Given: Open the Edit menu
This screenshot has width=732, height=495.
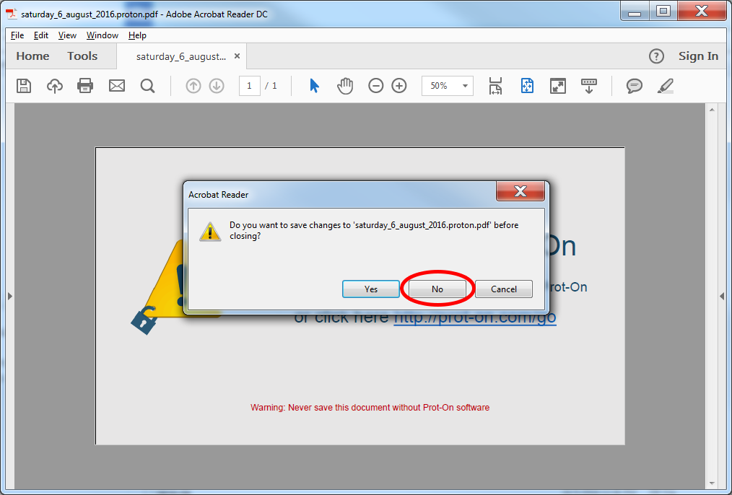Looking at the screenshot, I should pos(41,35).
